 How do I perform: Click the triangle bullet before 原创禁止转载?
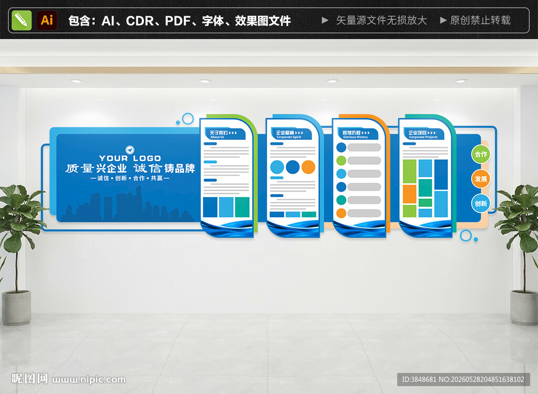[x=443, y=21]
